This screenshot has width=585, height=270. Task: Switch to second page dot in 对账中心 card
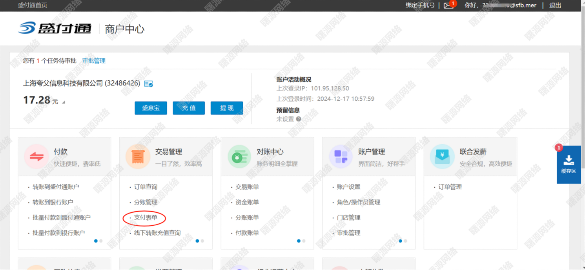coord(304,241)
